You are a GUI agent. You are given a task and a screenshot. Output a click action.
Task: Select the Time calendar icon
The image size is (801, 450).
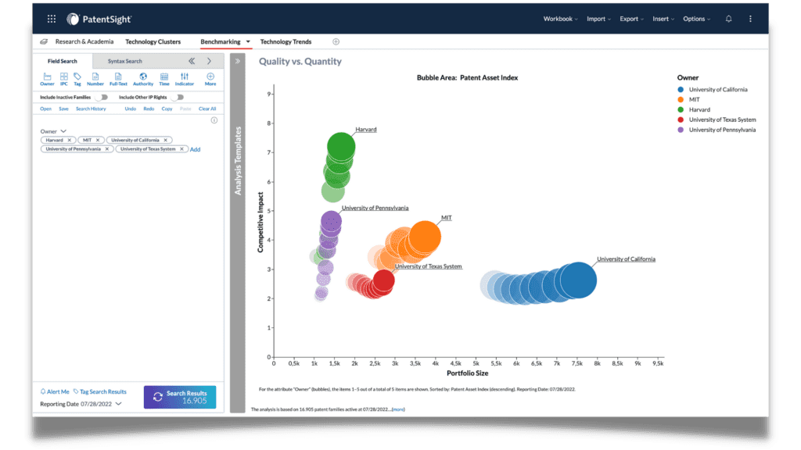click(x=164, y=79)
